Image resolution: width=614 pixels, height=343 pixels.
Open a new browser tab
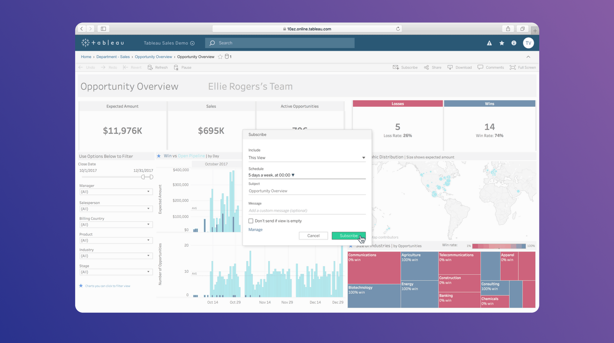535,31
